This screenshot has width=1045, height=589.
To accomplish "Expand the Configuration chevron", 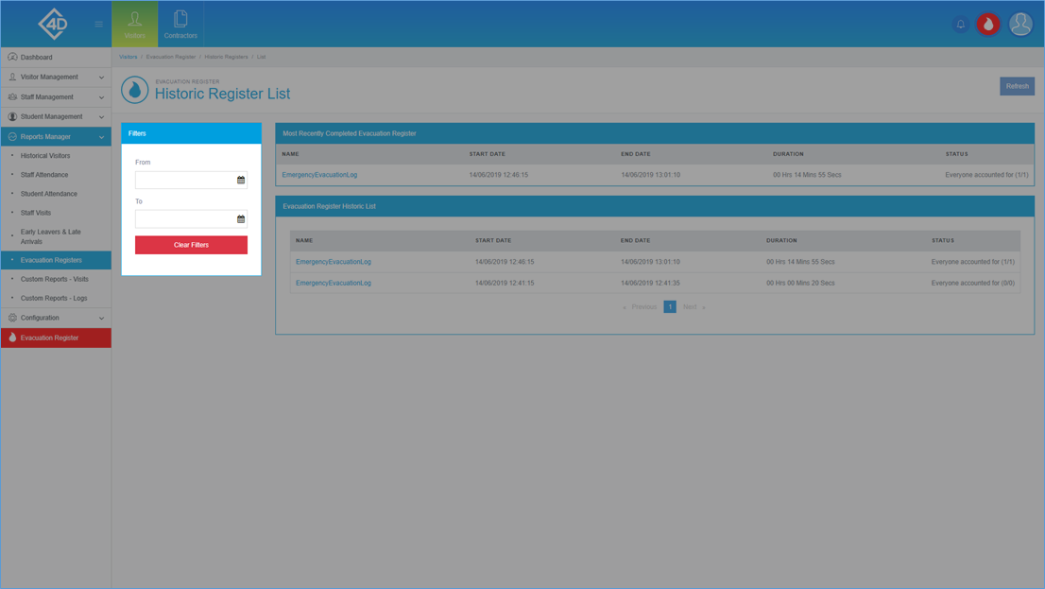I will [101, 319].
